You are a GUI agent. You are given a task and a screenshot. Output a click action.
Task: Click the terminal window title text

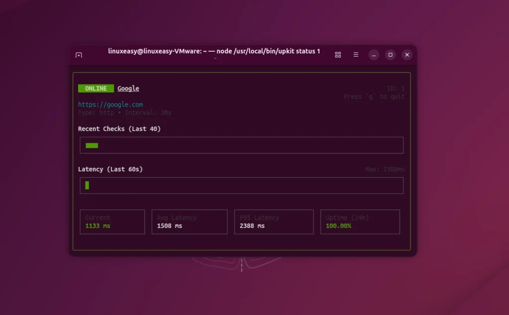click(x=214, y=51)
